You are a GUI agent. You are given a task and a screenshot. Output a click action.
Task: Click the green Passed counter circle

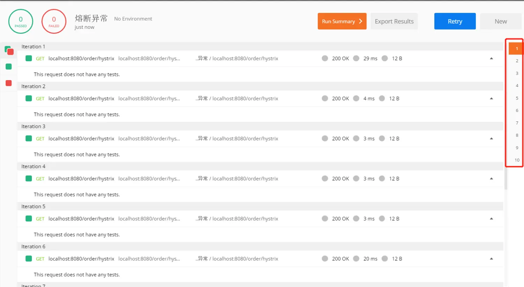tap(21, 22)
